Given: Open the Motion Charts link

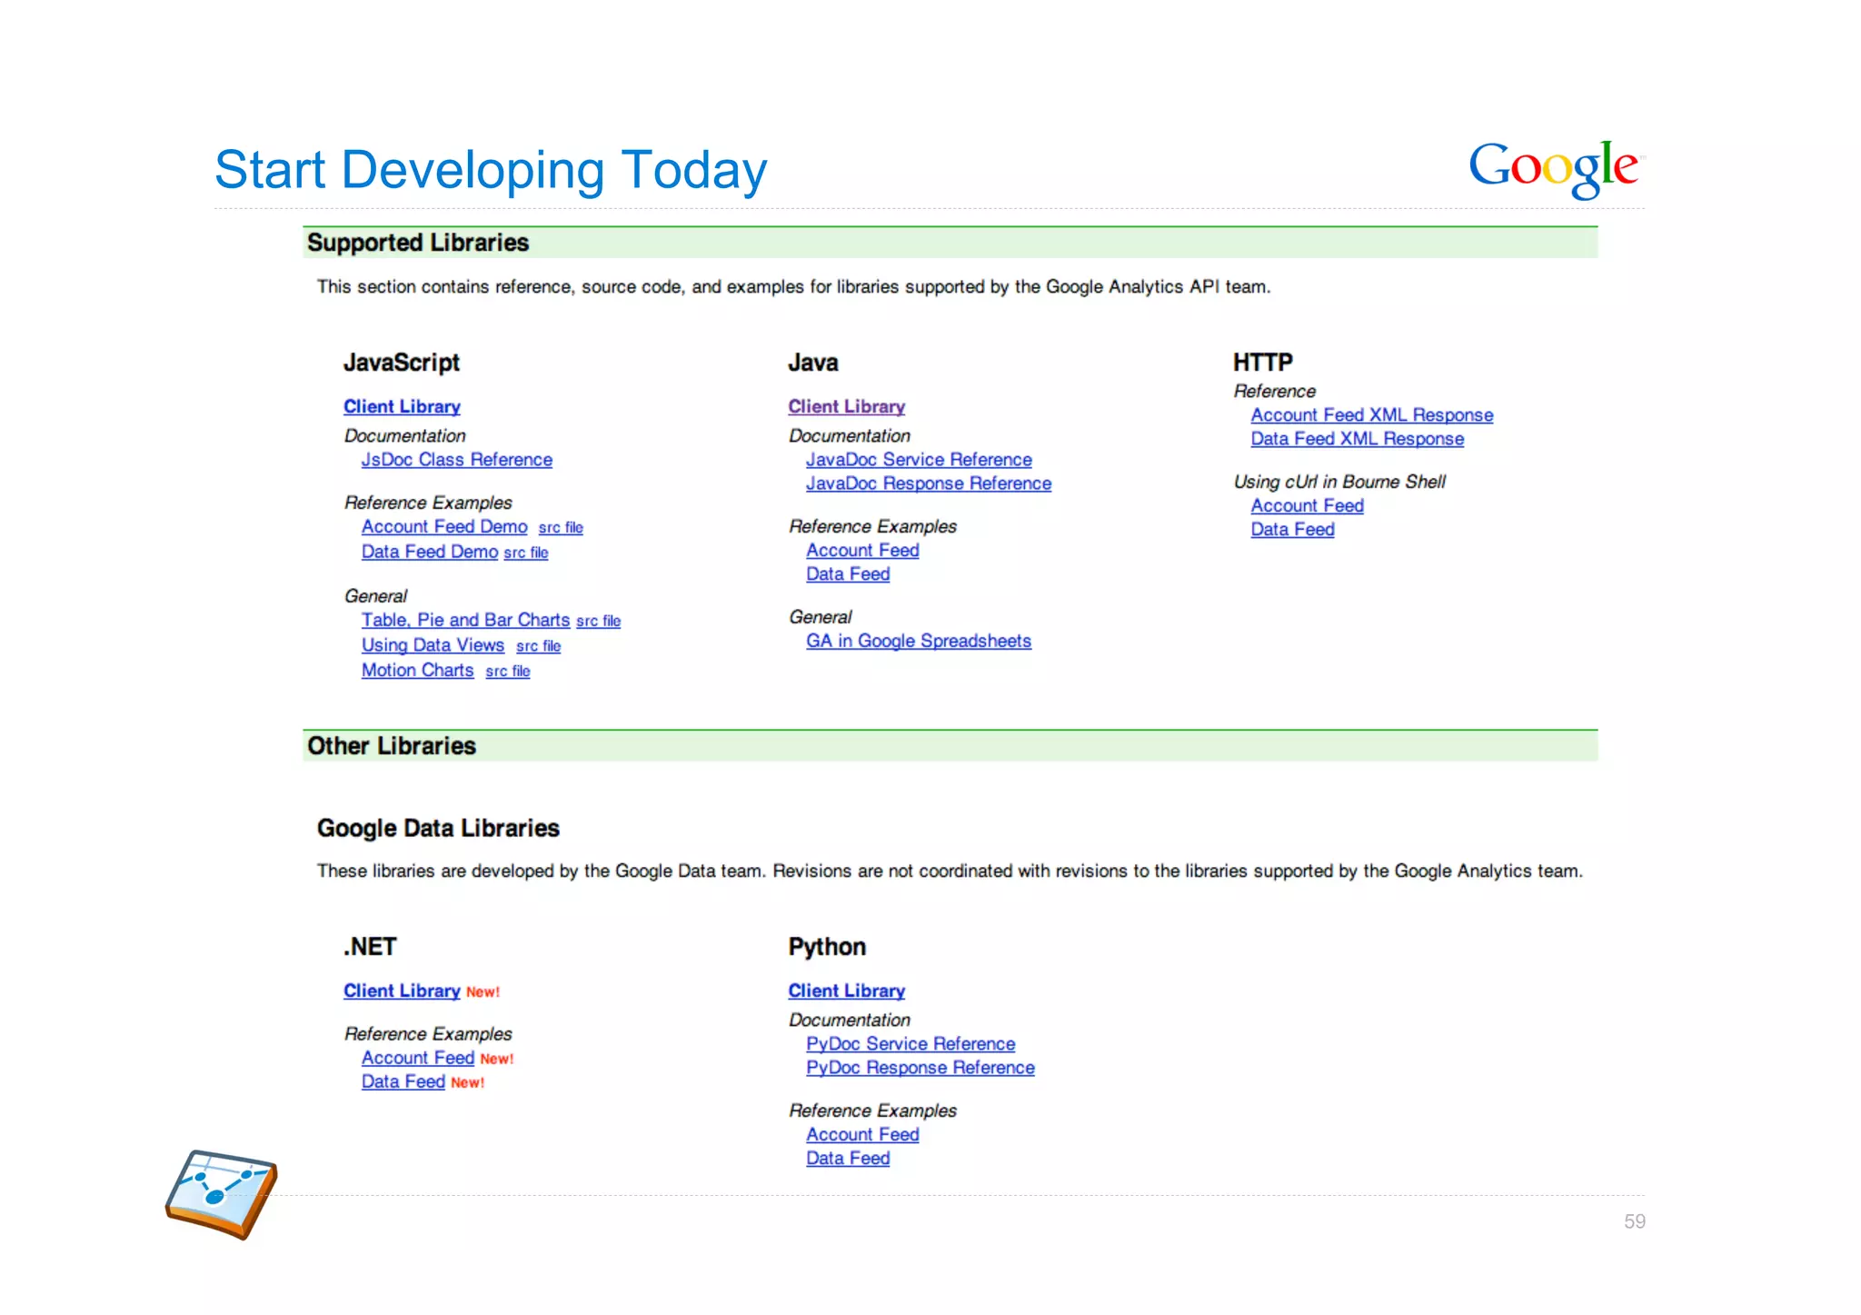Looking at the screenshot, I should tap(417, 671).
